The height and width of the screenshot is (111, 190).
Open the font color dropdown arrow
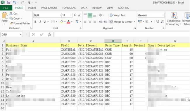click(x=72, y=22)
